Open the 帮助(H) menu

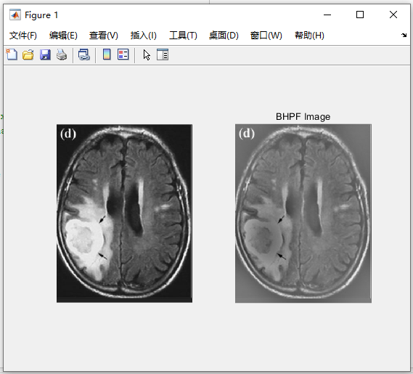tap(309, 36)
